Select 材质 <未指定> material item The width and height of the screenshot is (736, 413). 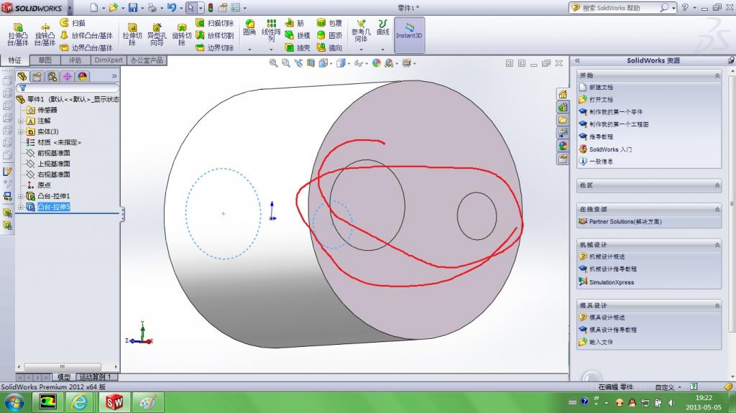pyautogui.click(x=59, y=142)
